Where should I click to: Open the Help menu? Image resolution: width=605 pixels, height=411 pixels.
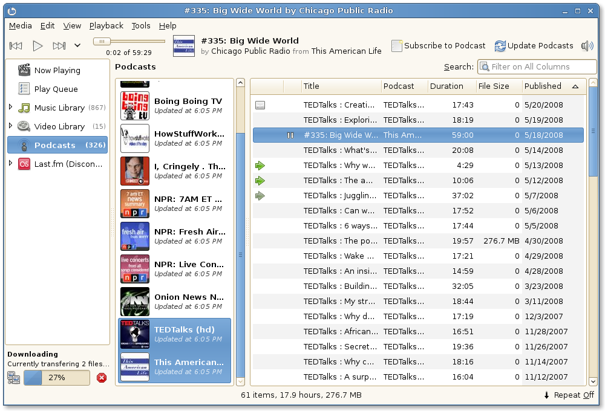pos(168,25)
